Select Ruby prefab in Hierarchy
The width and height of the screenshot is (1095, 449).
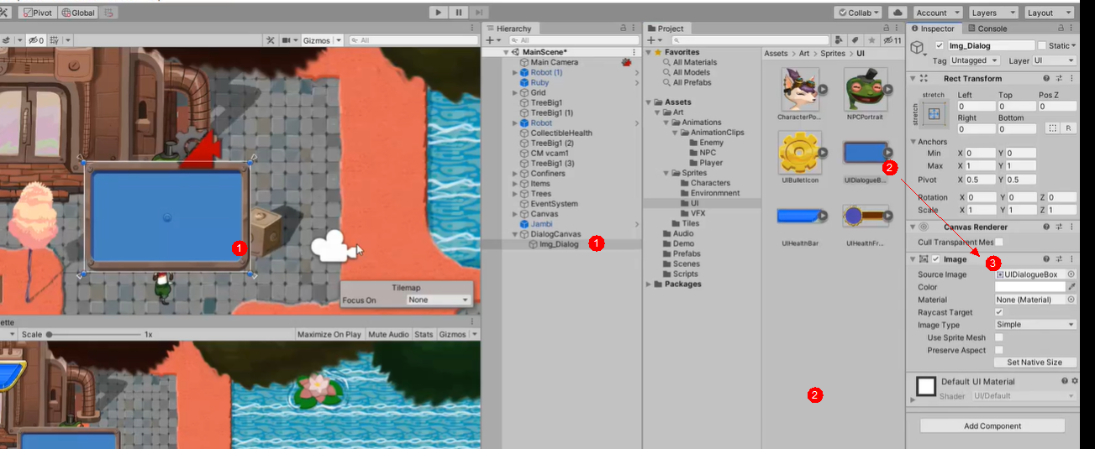[x=540, y=83]
